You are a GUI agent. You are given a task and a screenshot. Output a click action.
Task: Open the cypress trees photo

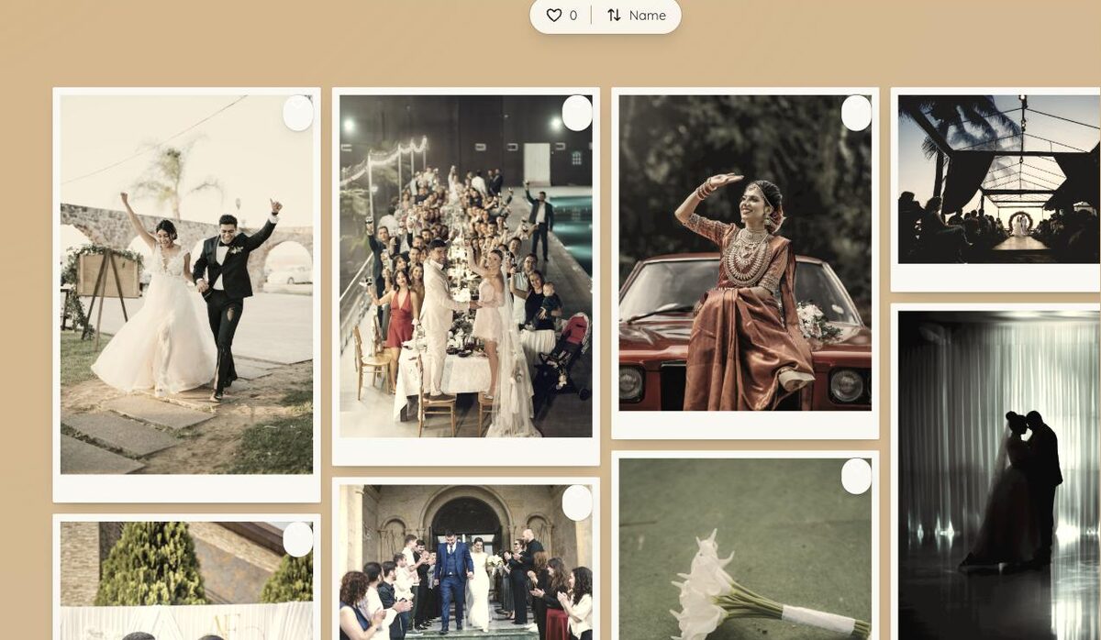click(186, 580)
